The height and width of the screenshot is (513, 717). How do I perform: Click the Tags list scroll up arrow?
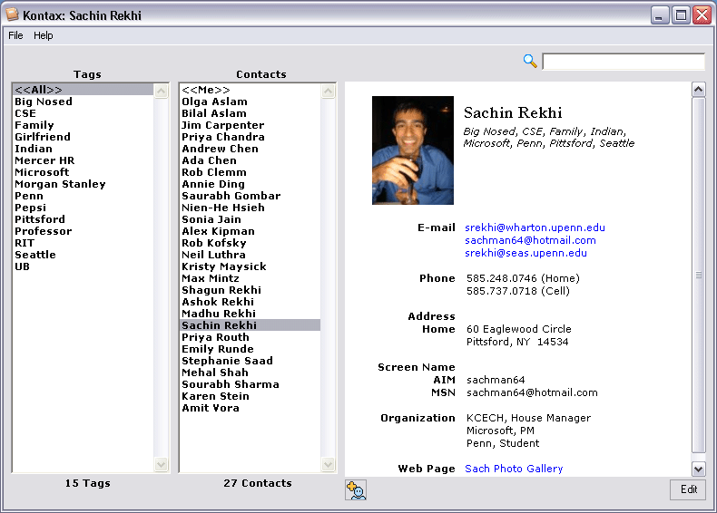click(161, 91)
